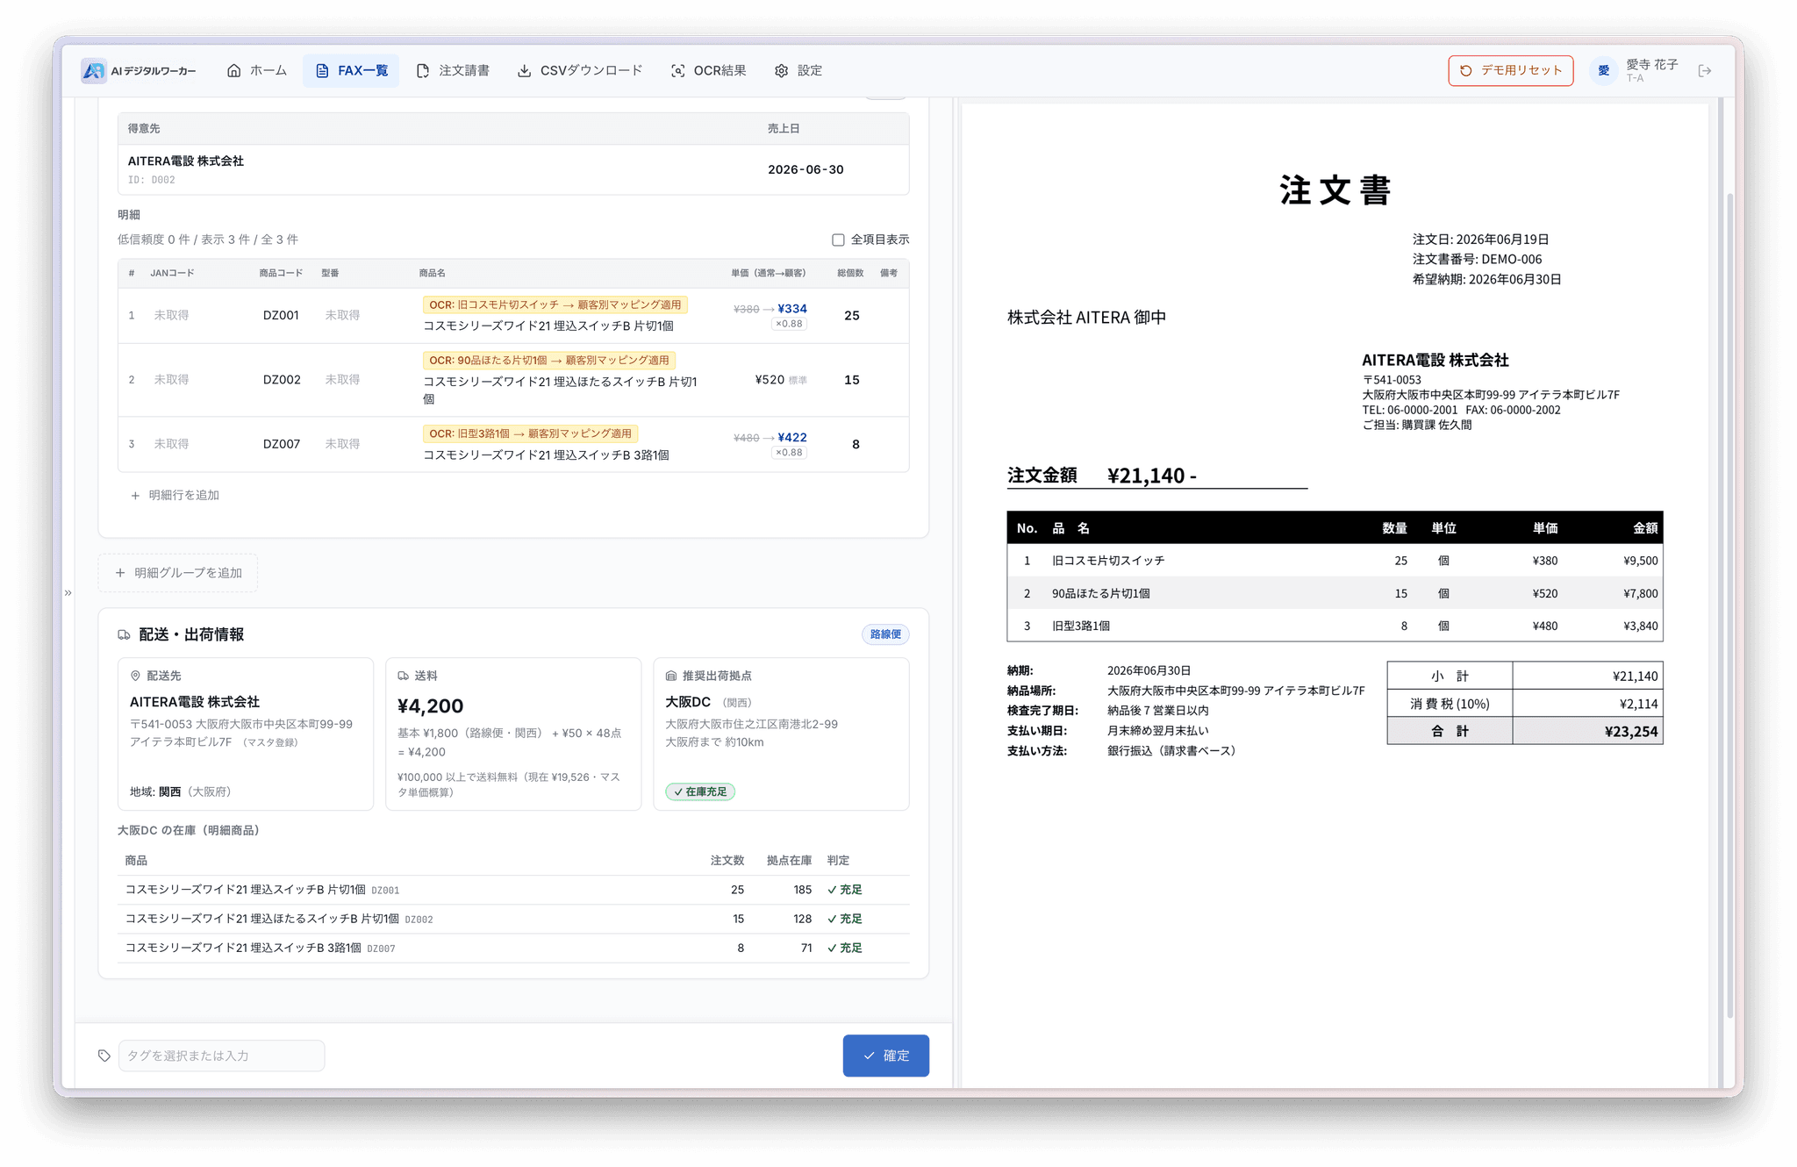Click the warehouse icon by 推奨出荷拠点
The height and width of the screenshot is (1167, 1797).
(x=671, y=676)
